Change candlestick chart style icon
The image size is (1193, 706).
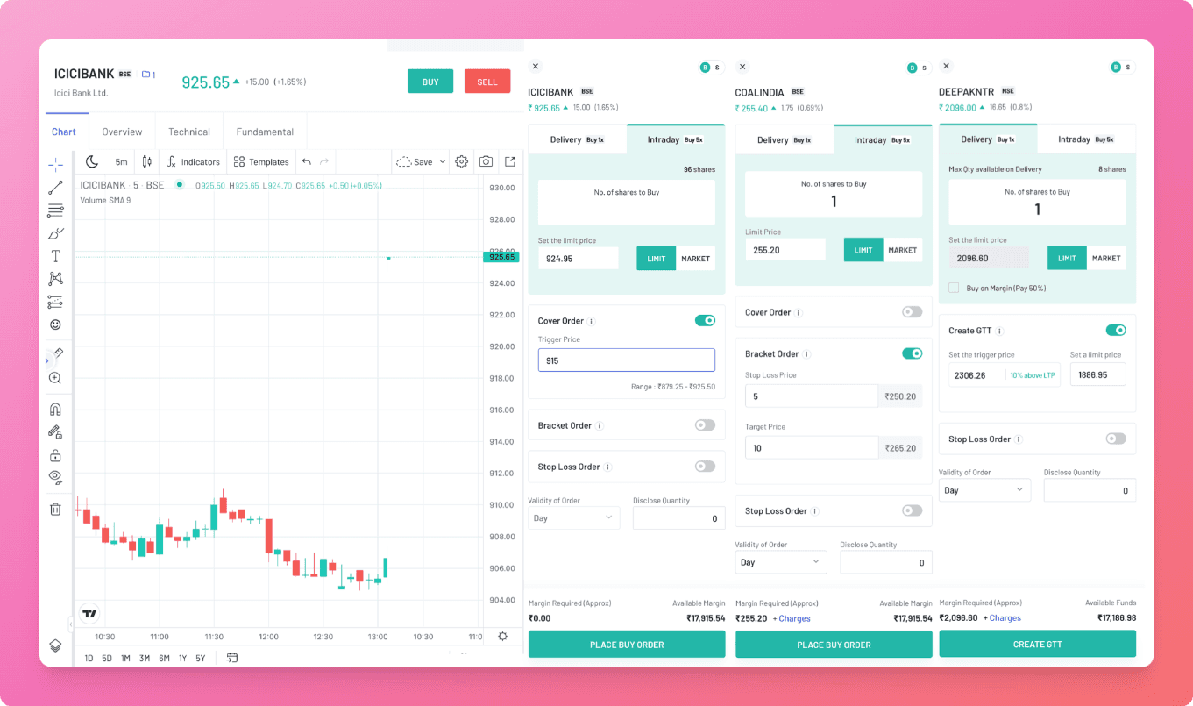coord(147,161)
